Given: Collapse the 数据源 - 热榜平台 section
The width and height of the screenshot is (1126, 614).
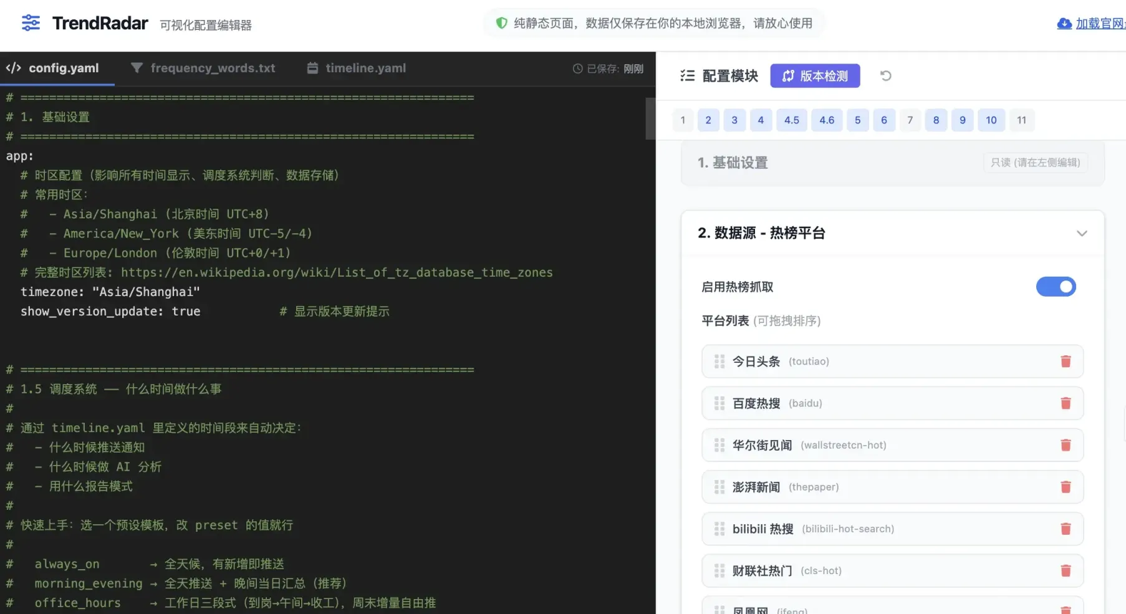Looking at the screenshot, I should click(x=1082, y=233).
